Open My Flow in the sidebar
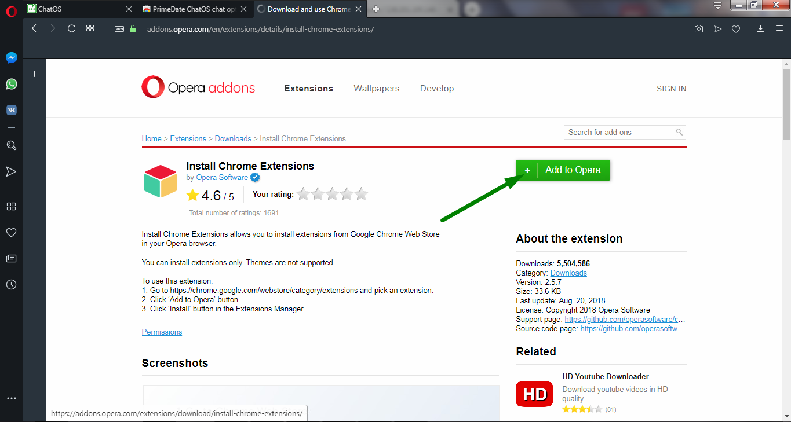Image resolution: width=791 pixels, height=422 pixels. (11, 171)
